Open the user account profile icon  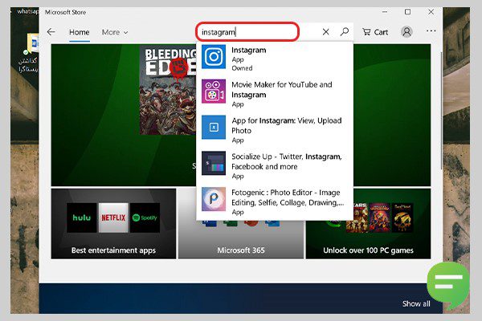[x=406, y=32]
